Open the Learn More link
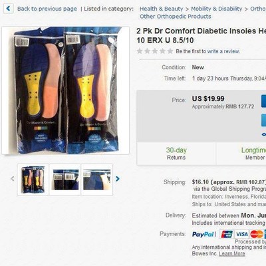 tap(232, 253)
